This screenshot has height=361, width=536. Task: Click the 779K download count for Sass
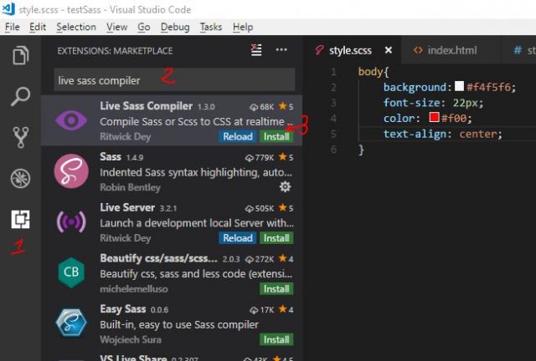click(x=260, y=158)
